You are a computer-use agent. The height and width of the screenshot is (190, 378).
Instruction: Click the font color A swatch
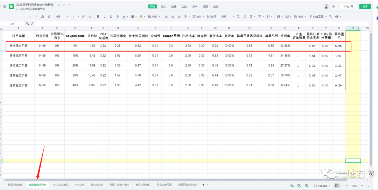[x=124, y=16]
